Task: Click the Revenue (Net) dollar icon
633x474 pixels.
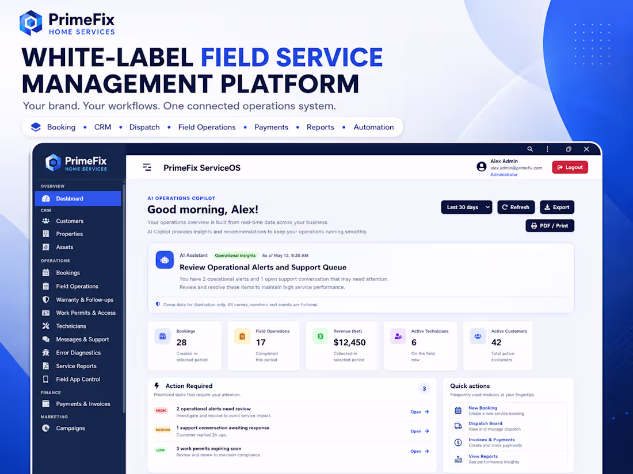Action: coord(320,336)
